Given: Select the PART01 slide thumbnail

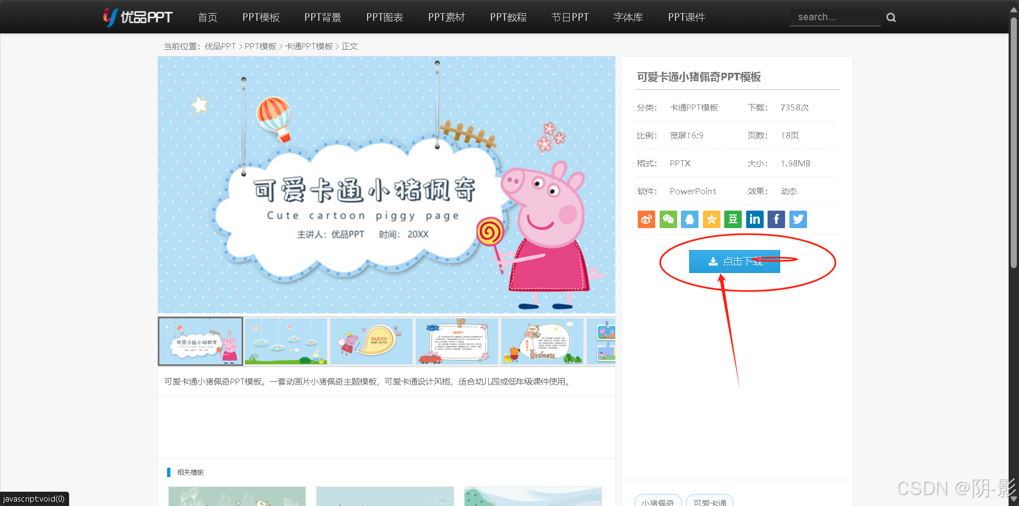Looking at the screenshot, I should pyautogui.click(x=371, y=341).
